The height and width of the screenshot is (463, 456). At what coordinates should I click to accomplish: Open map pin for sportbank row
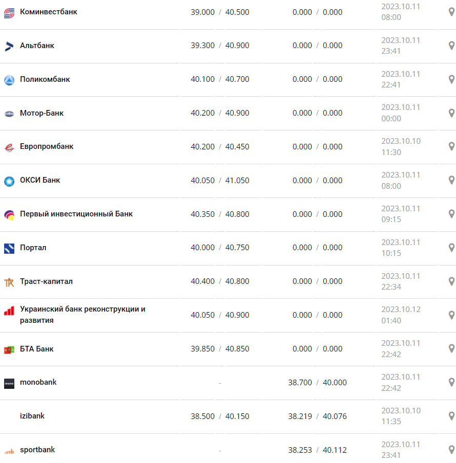click(x=451, y=450)
